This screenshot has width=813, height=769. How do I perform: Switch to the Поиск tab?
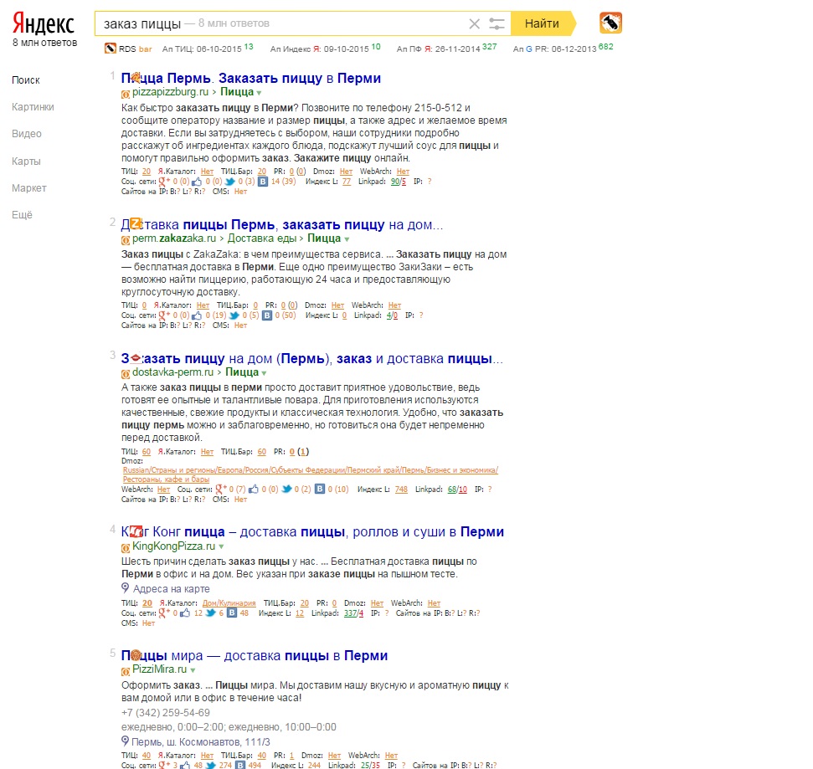(25, 79)
